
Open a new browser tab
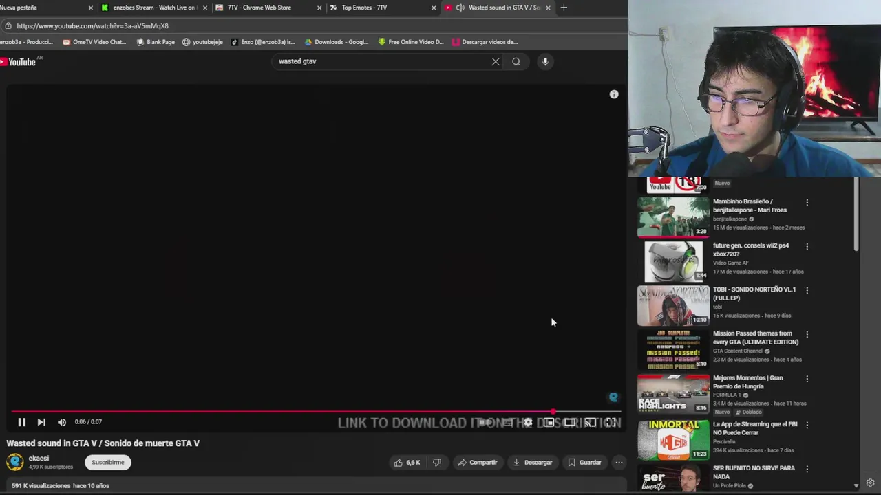click(564, 8)
